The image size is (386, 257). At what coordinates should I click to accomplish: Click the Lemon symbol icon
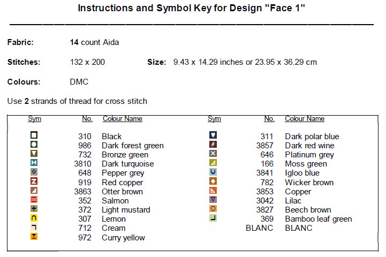pyautogui.click(x=34, y=218)
